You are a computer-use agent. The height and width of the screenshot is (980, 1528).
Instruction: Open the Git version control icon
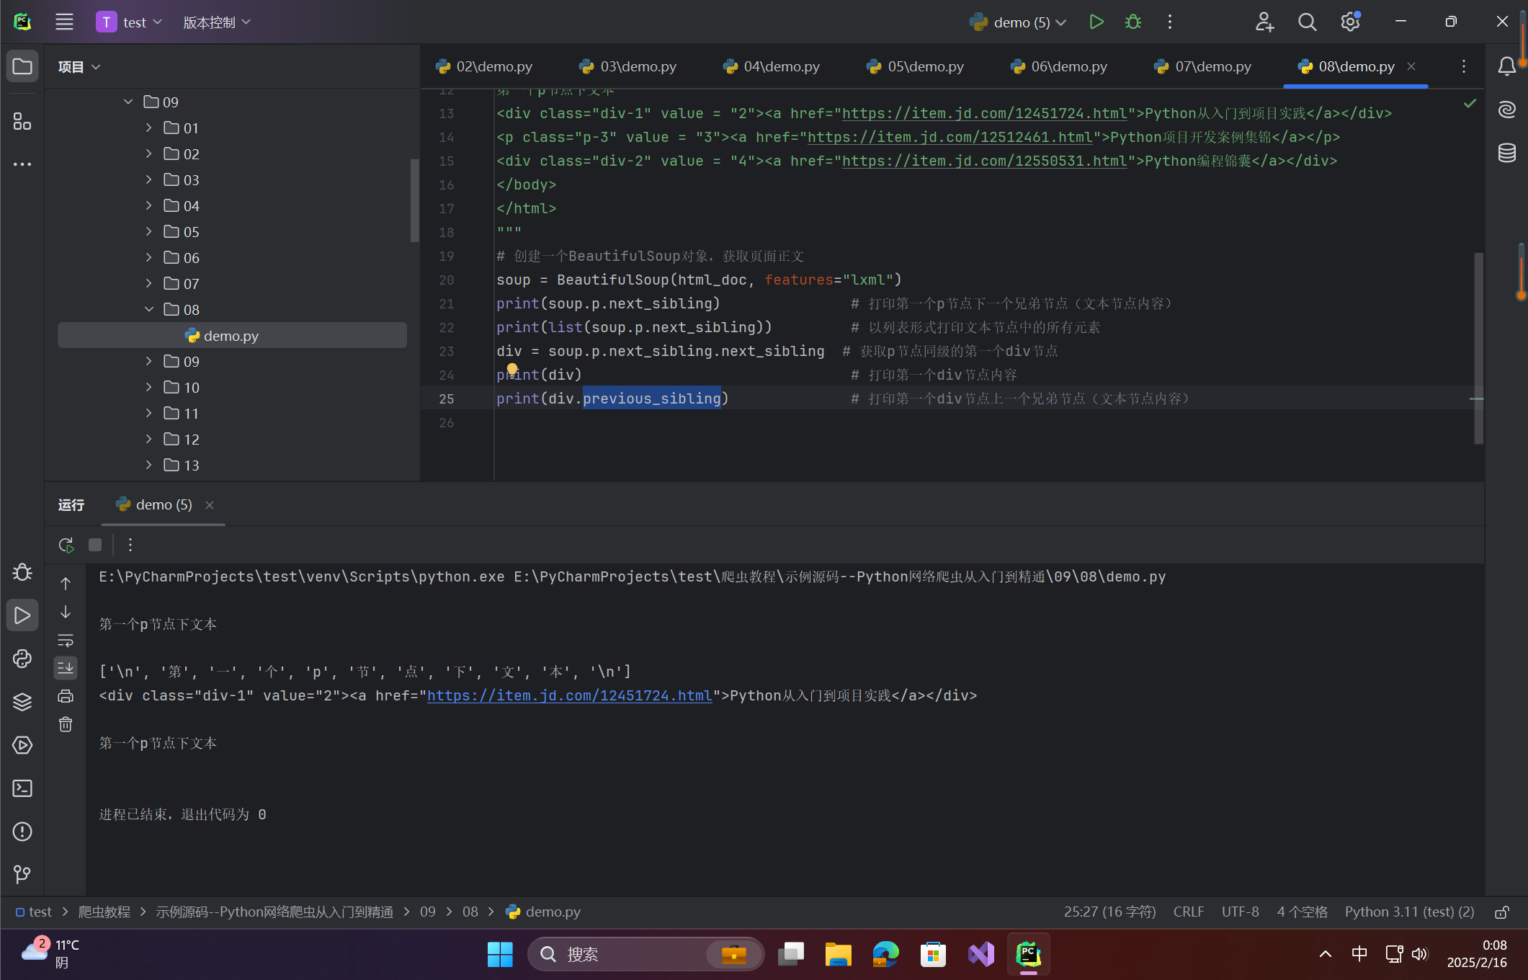tap(22, 875)
